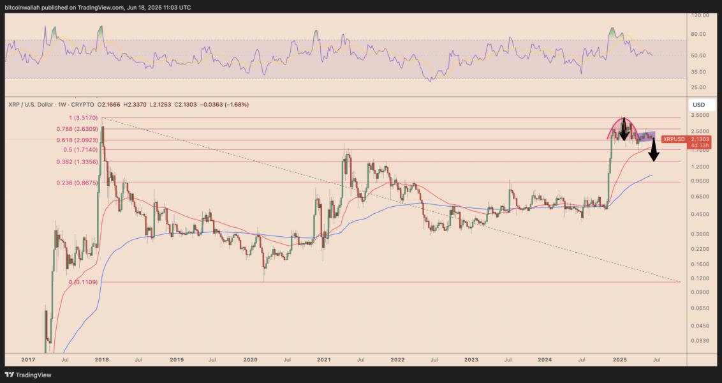This screenshot has height=383, width=722.
Task: Click the large black arrow below the purple channel
Action: tap(653, 153)
